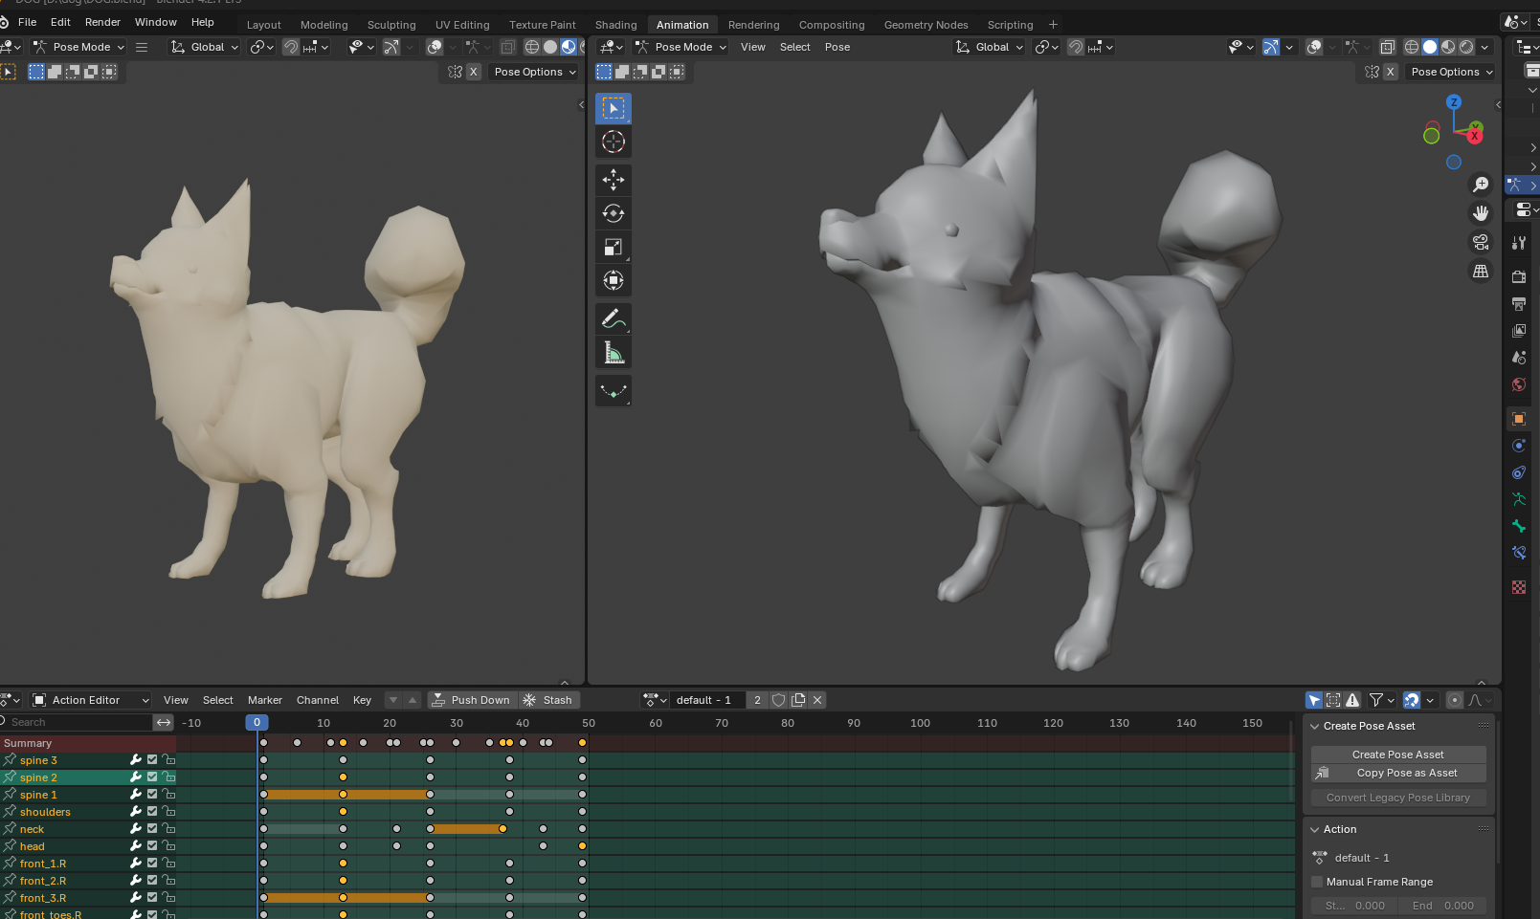This screenshot has height=919, width=1540.
Task: Open the right viewport Pose Mode dropdown
Action: (x=681, y=47)
